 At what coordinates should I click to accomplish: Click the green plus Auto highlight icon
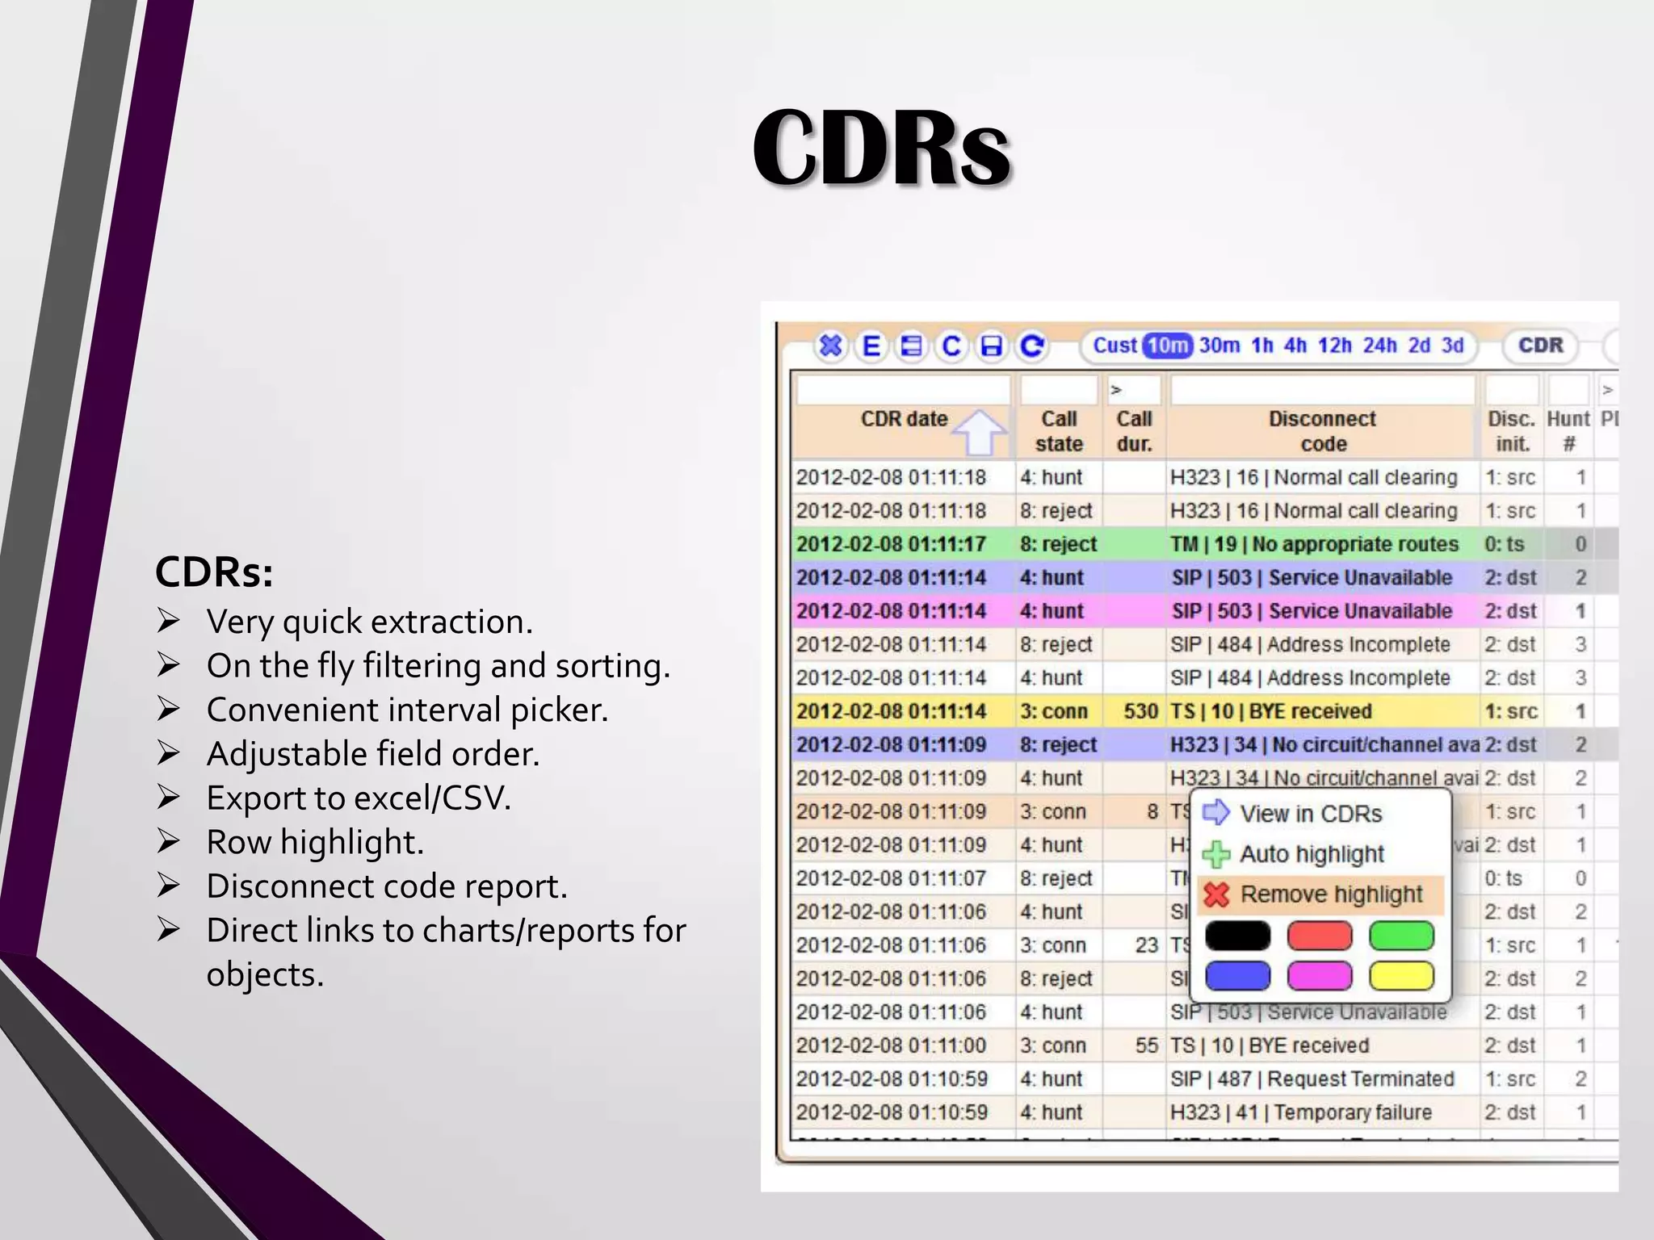click(1216, 854)
